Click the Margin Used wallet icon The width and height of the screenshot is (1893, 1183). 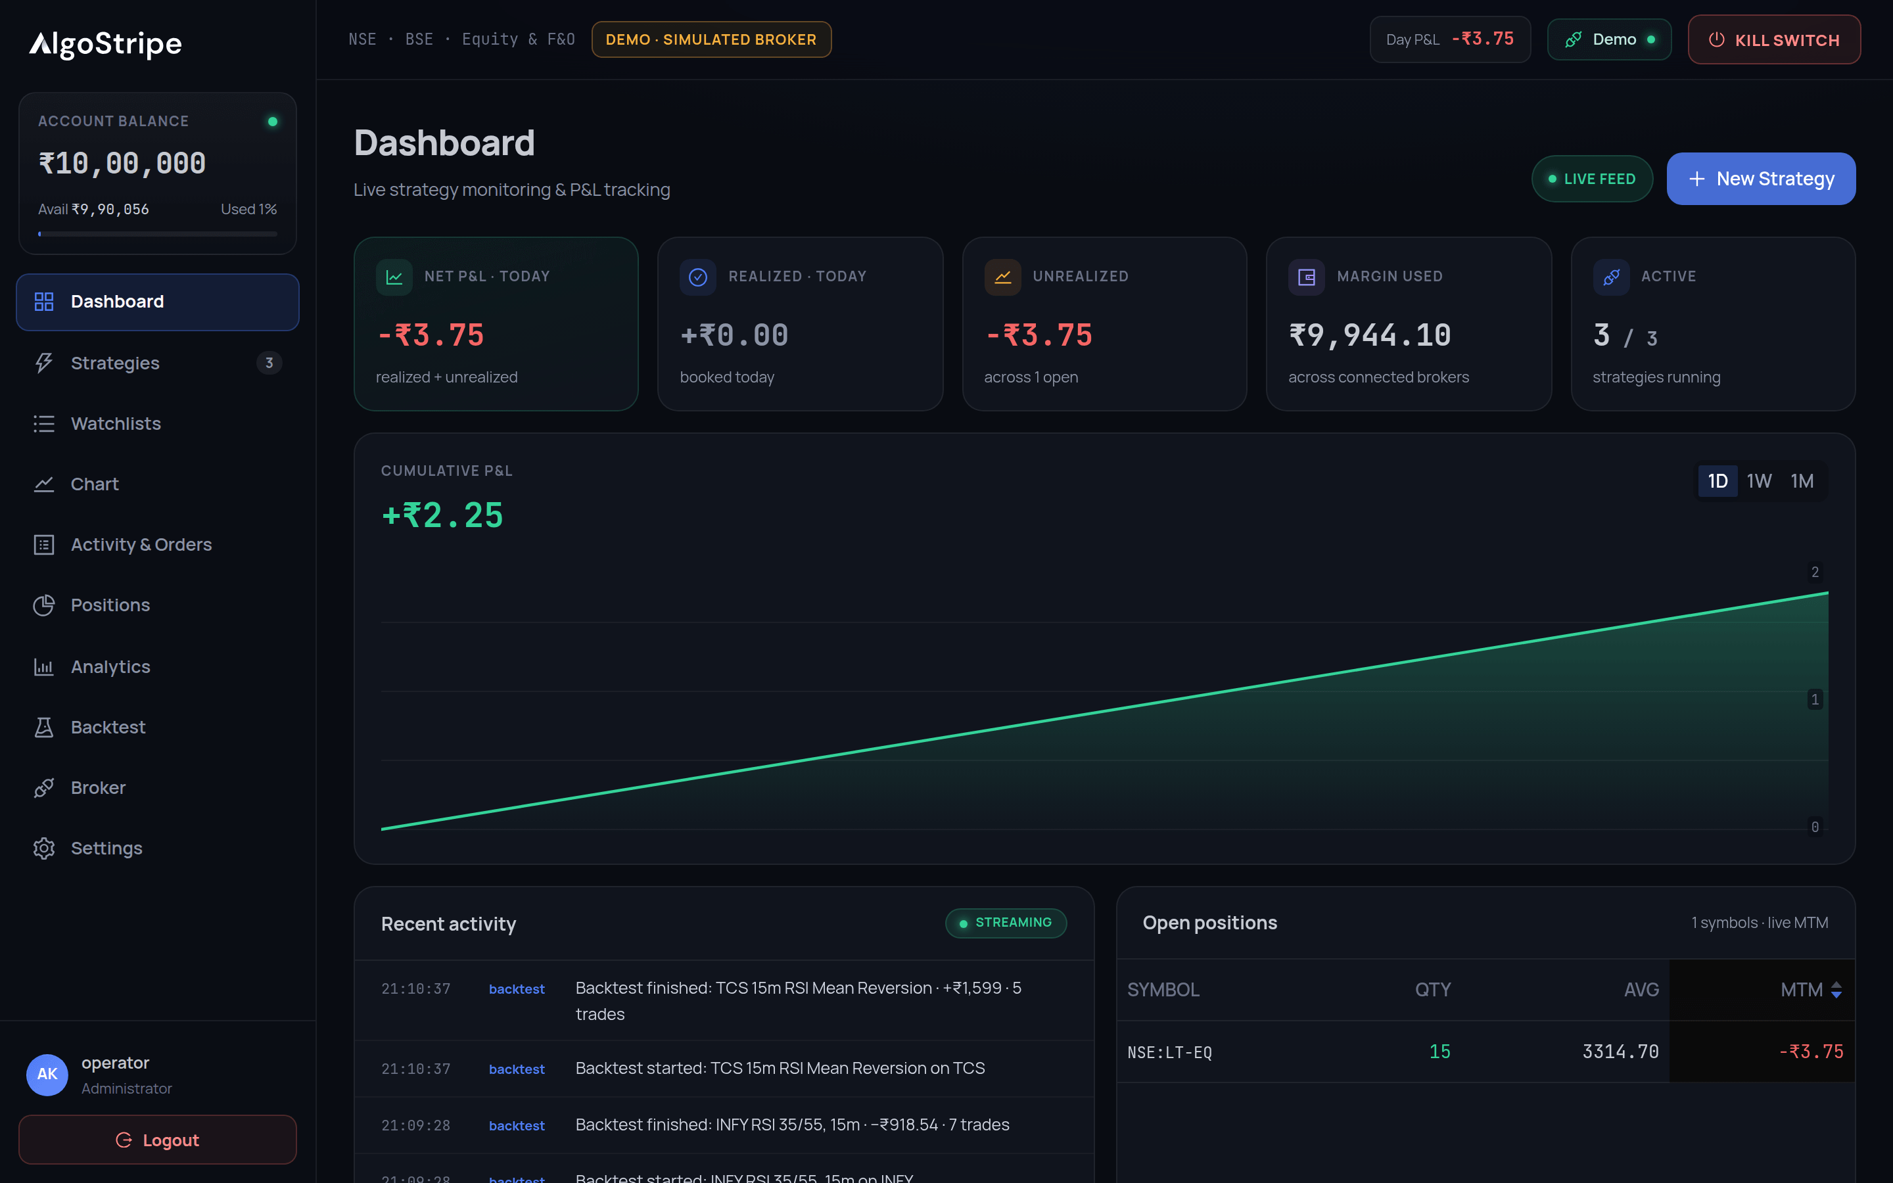point(1306,277)
